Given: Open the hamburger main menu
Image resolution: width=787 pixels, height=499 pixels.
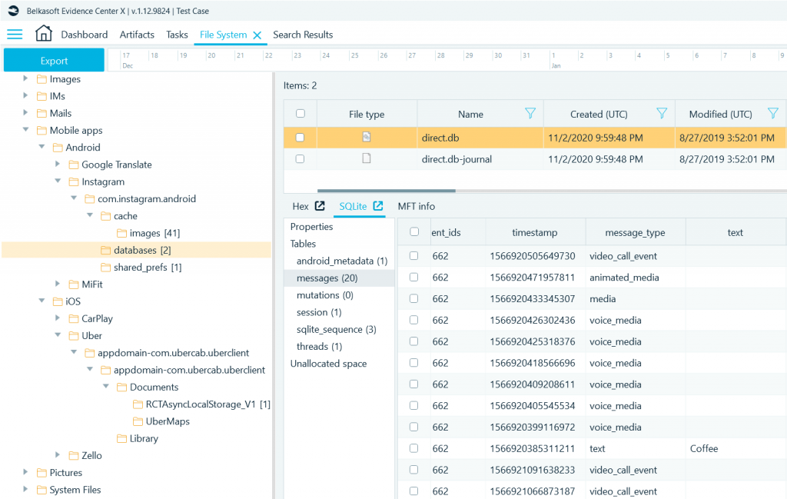Looking at the screenshot, I should click(15, 34).
